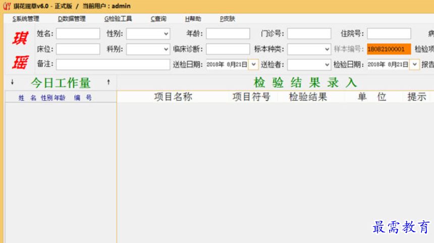Image resolution: width=434 pixels, height=243 pixels.
Task: Click the 床位 input field
Action: pos(78,49)
